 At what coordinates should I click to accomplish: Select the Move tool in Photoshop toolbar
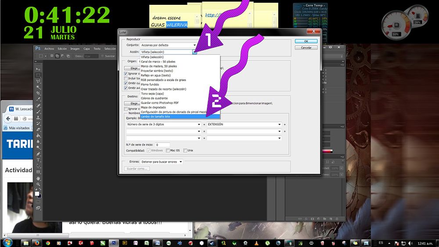tap(38, 69)
